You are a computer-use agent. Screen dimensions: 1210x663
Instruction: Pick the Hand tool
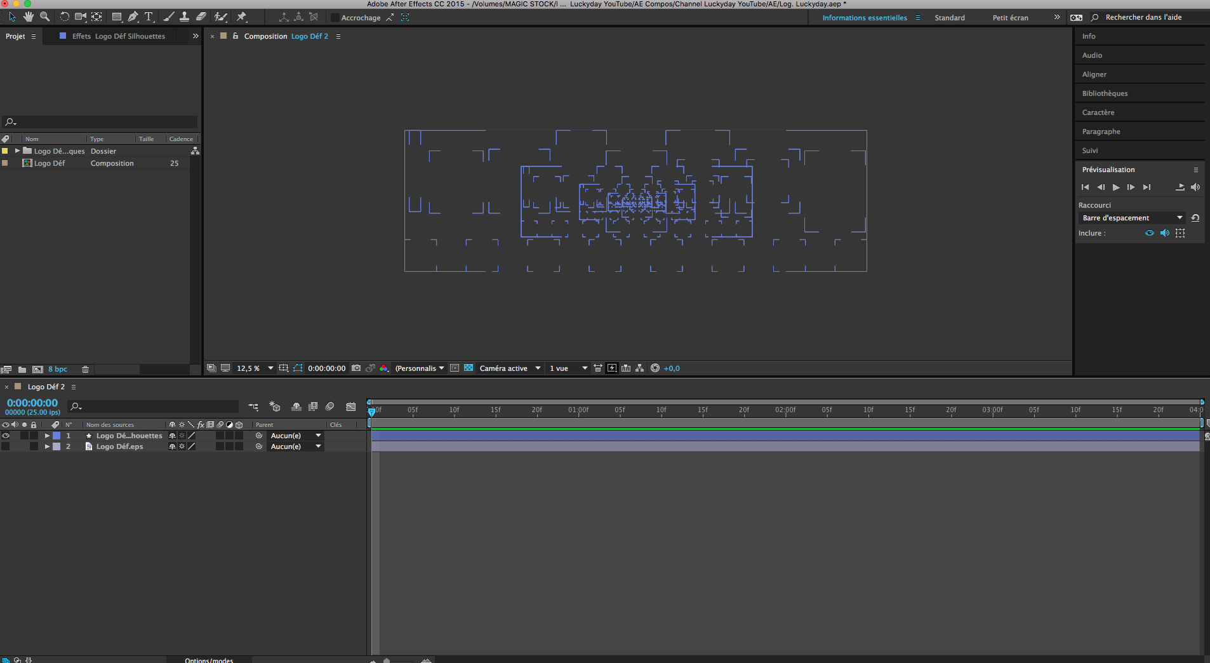pyautogui.click(x=29, y=17)
